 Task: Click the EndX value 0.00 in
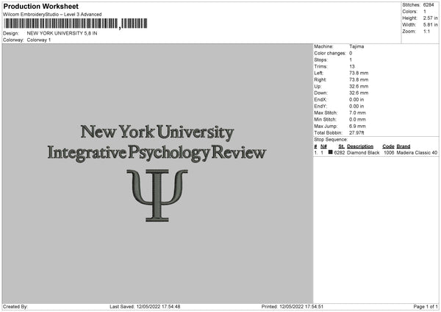click(356, 99)
